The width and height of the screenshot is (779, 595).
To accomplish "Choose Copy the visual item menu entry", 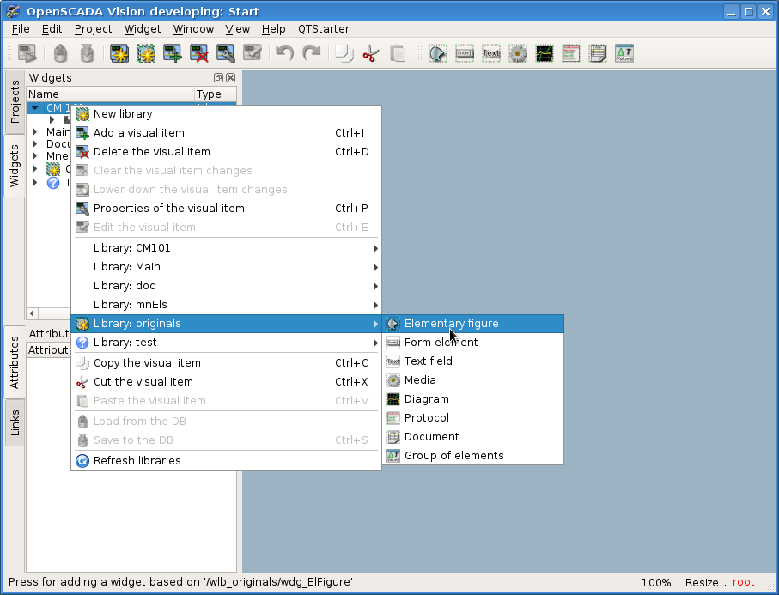I will [x=226, y=363].
